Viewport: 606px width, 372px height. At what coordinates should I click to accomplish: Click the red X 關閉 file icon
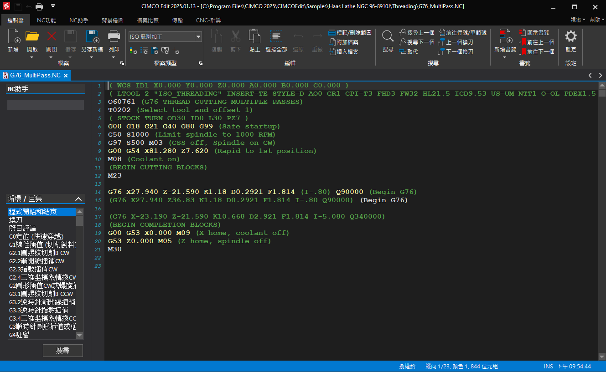pyautogui.click(x=52, y=36)
